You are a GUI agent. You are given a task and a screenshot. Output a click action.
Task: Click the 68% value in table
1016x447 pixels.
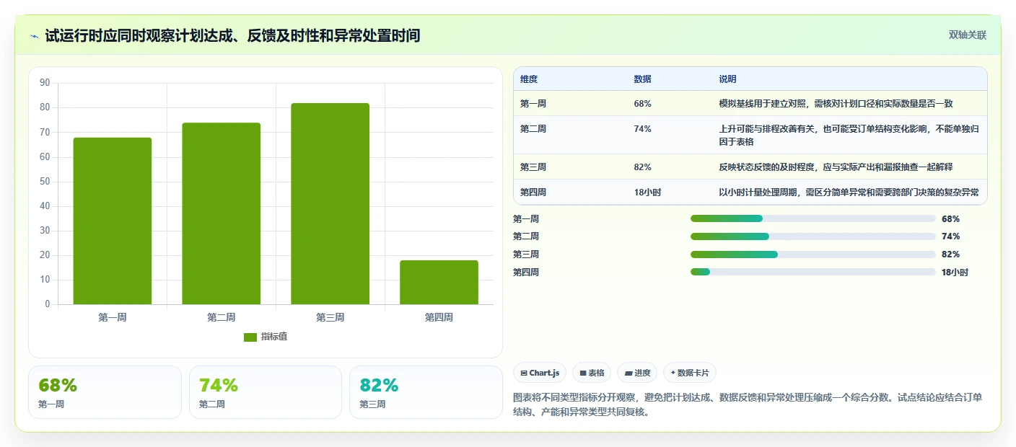point(643,104)
